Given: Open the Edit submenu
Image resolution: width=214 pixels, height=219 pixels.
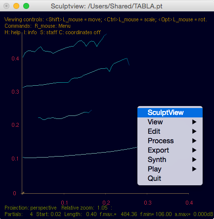Looking at the screenshot, I should [170, 131].
